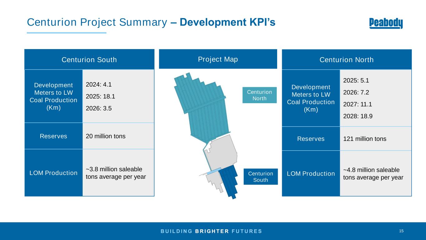Select the Centurion North map label
426x240 pixels.
259,95
